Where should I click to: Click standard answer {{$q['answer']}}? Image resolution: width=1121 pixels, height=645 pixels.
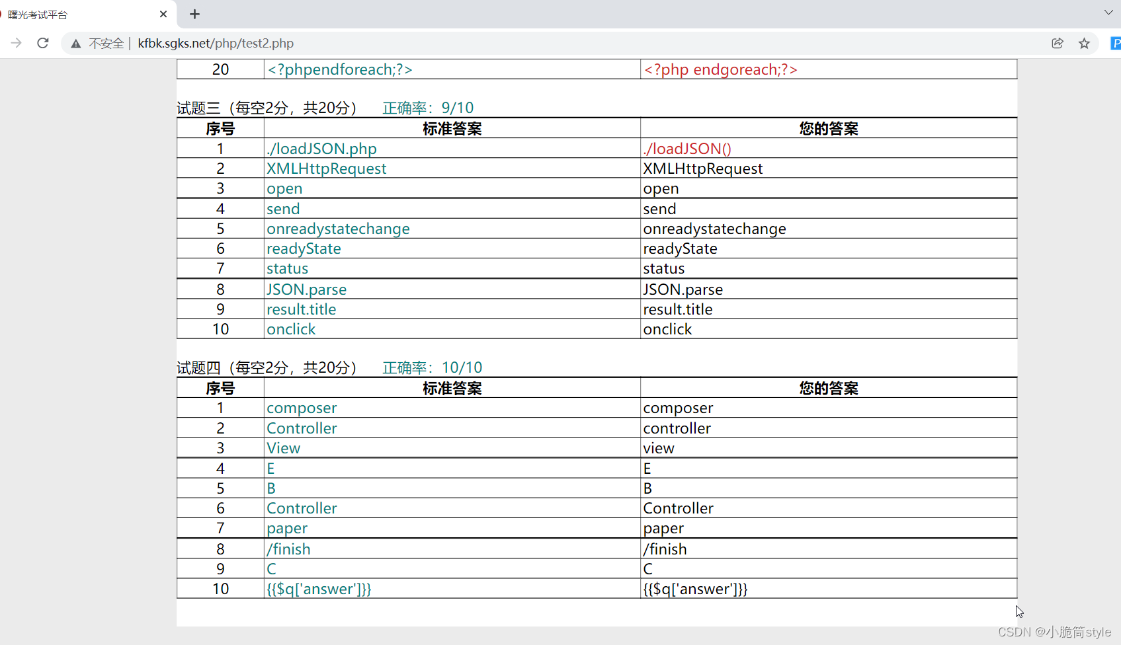tap(319, 589)
